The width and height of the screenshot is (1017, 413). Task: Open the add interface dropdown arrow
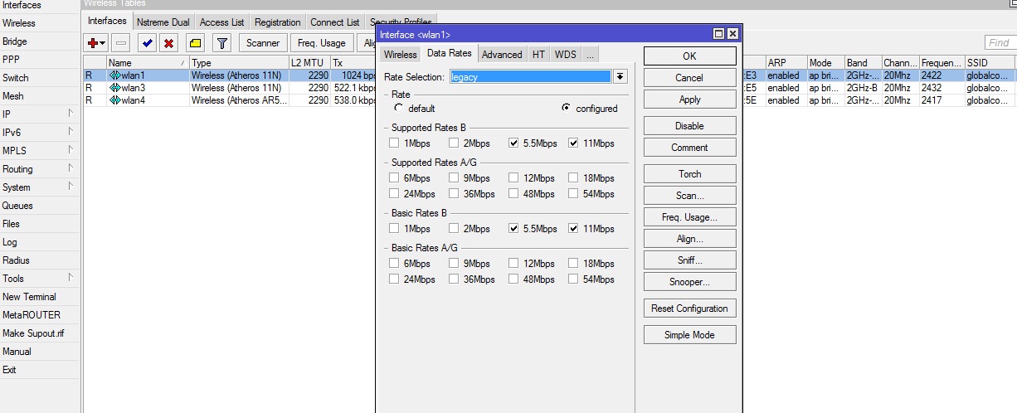(103, 42)
